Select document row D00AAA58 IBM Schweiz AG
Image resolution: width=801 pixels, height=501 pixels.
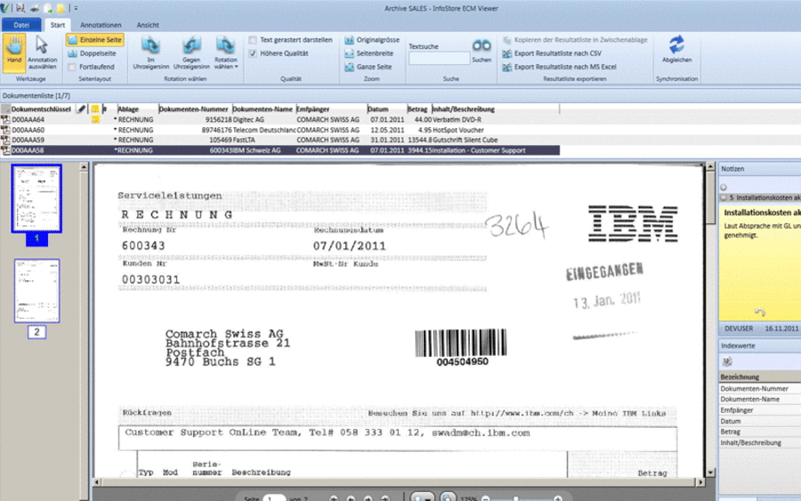pyautogui.click(x=280, y=150)
